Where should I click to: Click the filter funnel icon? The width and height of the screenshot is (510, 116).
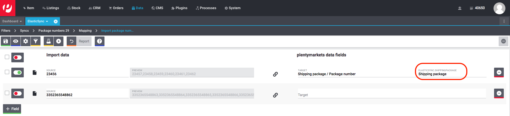click(x=36, y=41)
